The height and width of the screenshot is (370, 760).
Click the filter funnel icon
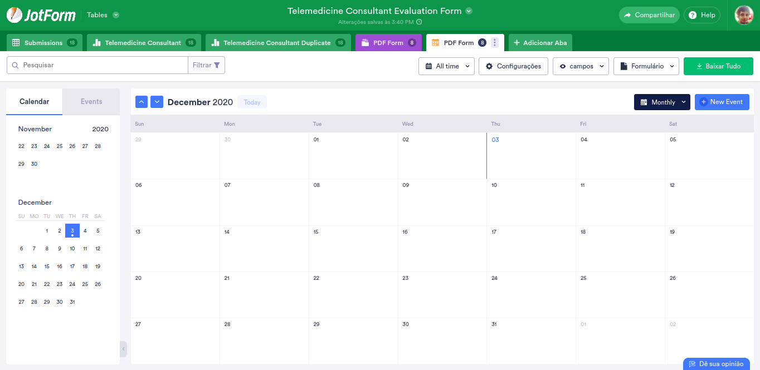(x=217, y=65)
